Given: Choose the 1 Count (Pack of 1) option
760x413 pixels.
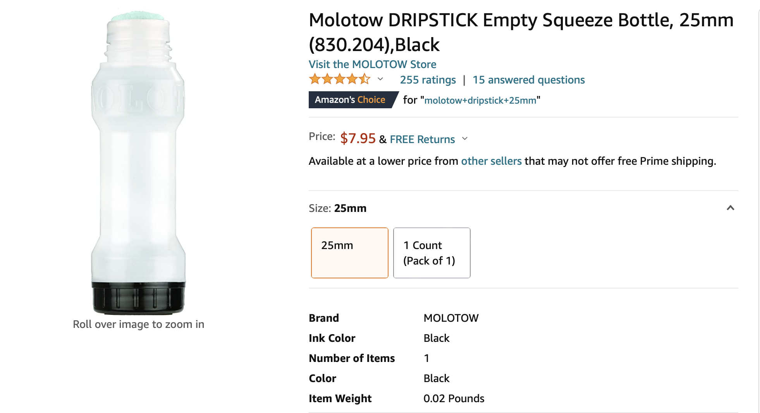Looking at the screenshot, I should tap(432, 253).
